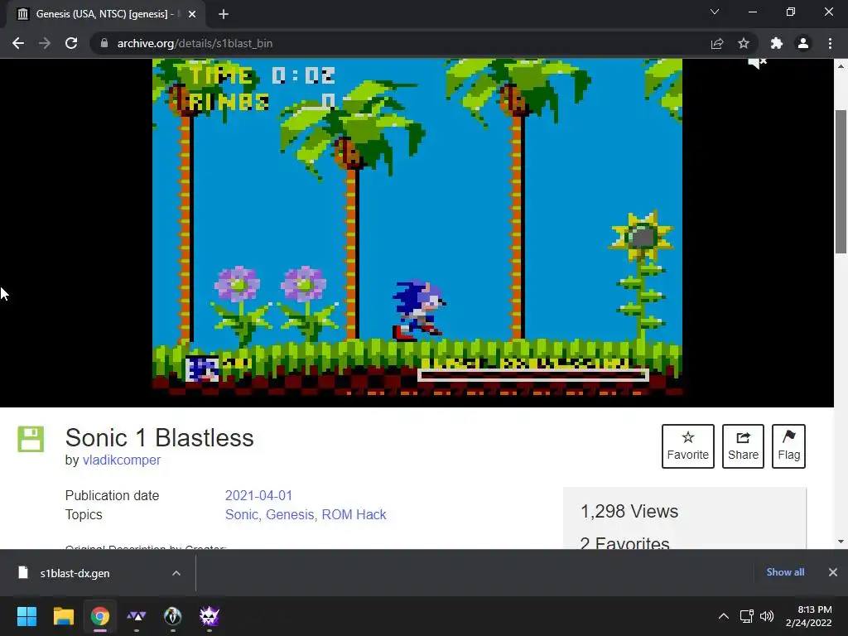This screenshot has height=636, width=848.
Task: Open the Chrome profile avatar
Action: [x=803, y=43]
